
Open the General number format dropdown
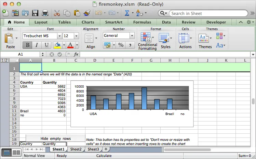[132, 35]
